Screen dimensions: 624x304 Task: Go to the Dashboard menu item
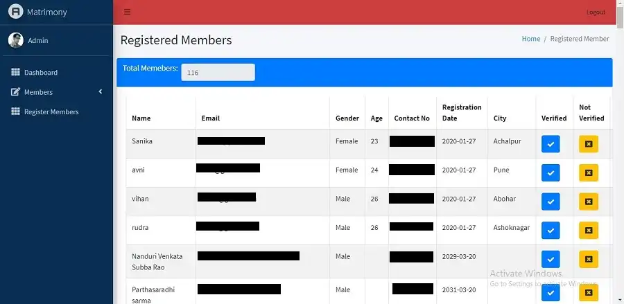(40, 72)
